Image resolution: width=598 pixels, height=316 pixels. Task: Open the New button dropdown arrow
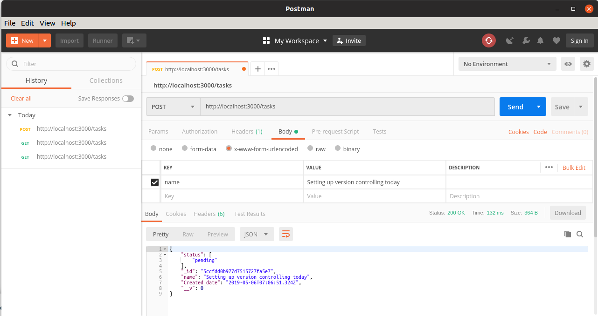(x=45, y=40)
